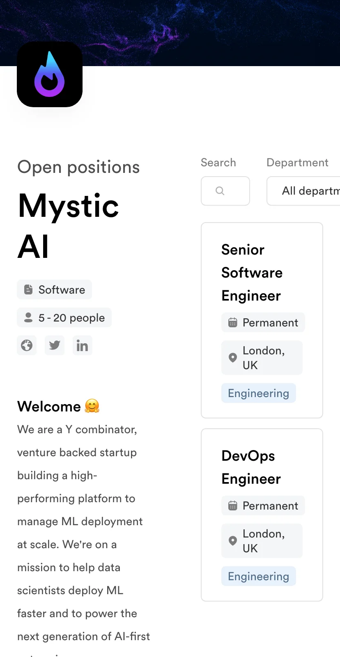The height and width of the screenshot is (657, 340).
Task: Click Engineering tag on Senior Software Engineer
Action: coord(259,393)
